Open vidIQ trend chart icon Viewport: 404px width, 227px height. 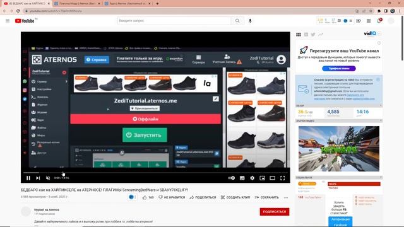click(321, 35)
